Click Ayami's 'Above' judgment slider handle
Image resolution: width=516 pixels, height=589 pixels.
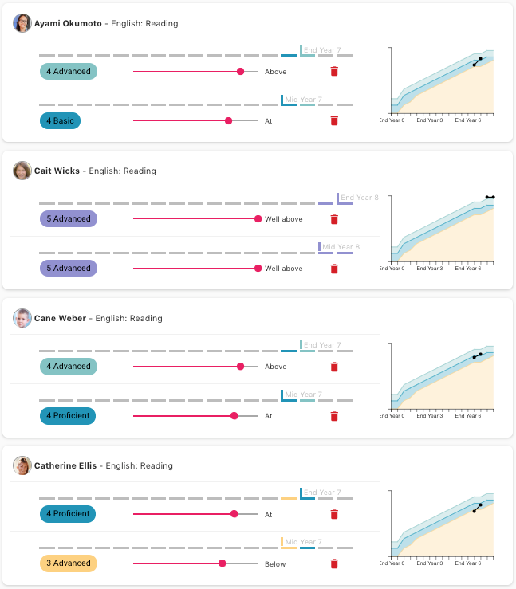240,72
